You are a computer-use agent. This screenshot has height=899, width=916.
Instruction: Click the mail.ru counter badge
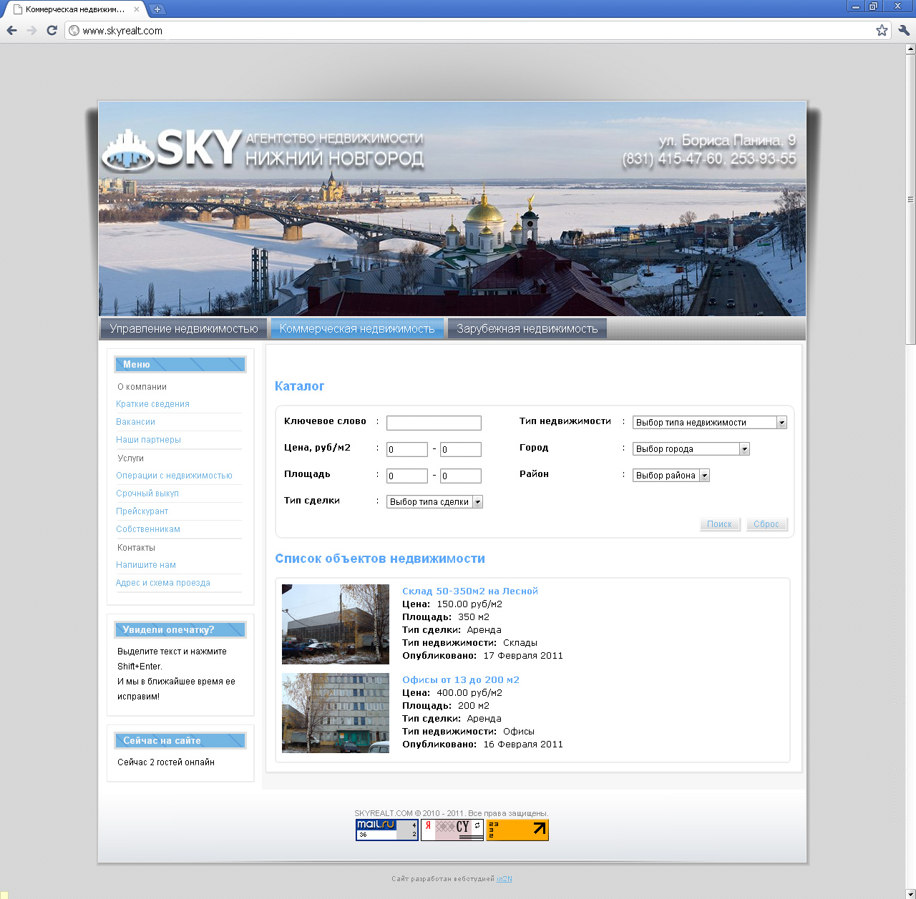point(387,830)
